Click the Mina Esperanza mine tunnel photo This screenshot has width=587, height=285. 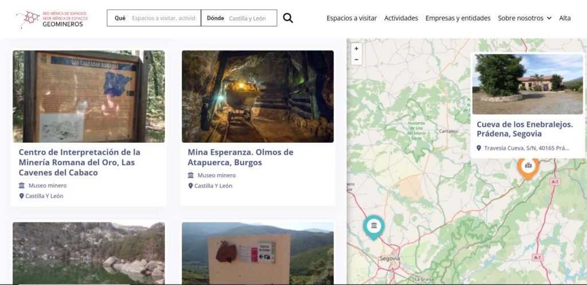click(257, 96)
